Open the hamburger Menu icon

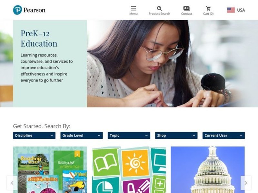134,8
